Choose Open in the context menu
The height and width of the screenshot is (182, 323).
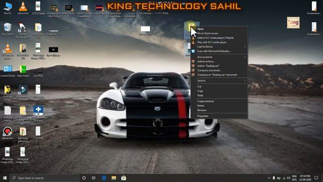coord(219,29)
